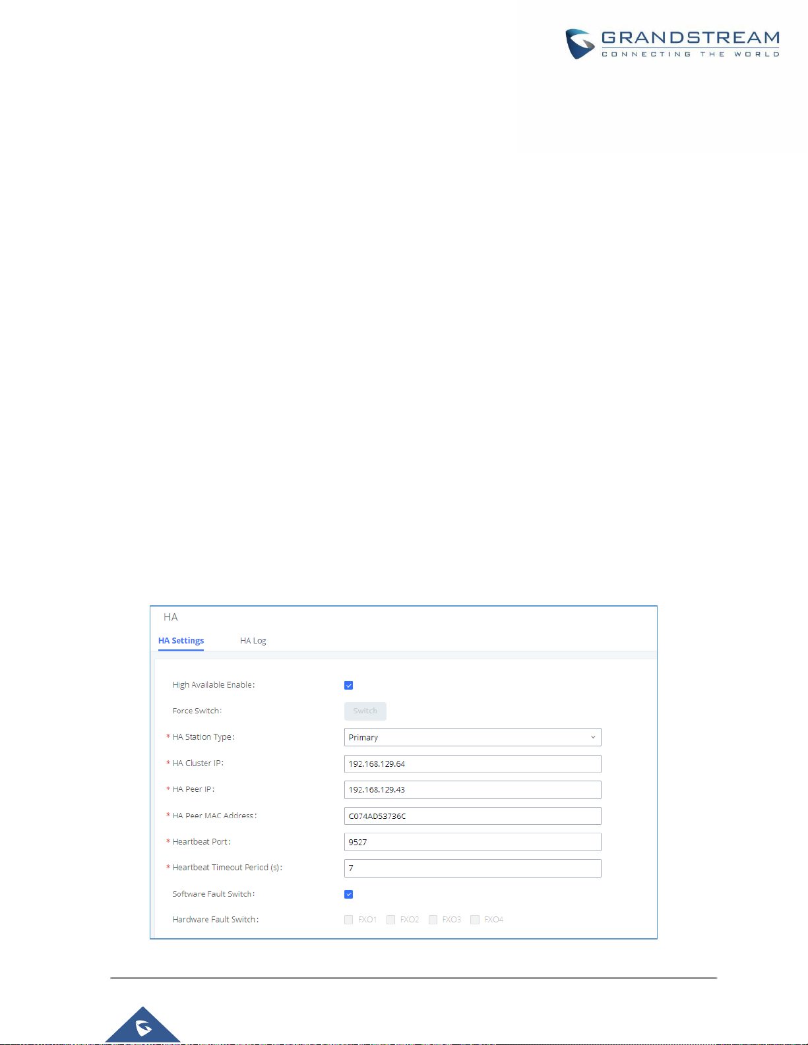Switch to the HA Log tab

click(253, 641)
